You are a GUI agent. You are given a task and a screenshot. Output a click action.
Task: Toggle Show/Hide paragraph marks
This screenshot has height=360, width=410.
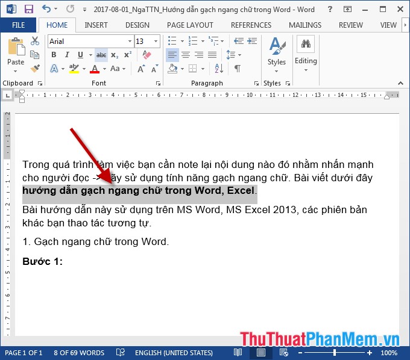tap(238, 69)
